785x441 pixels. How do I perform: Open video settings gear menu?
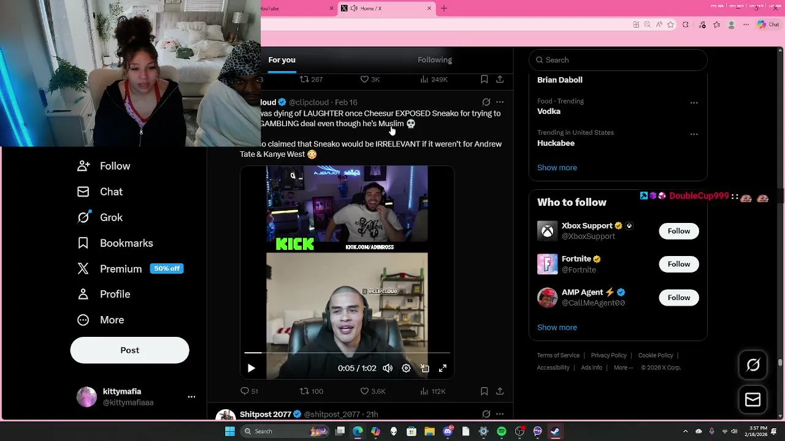(x=406, y=368)
